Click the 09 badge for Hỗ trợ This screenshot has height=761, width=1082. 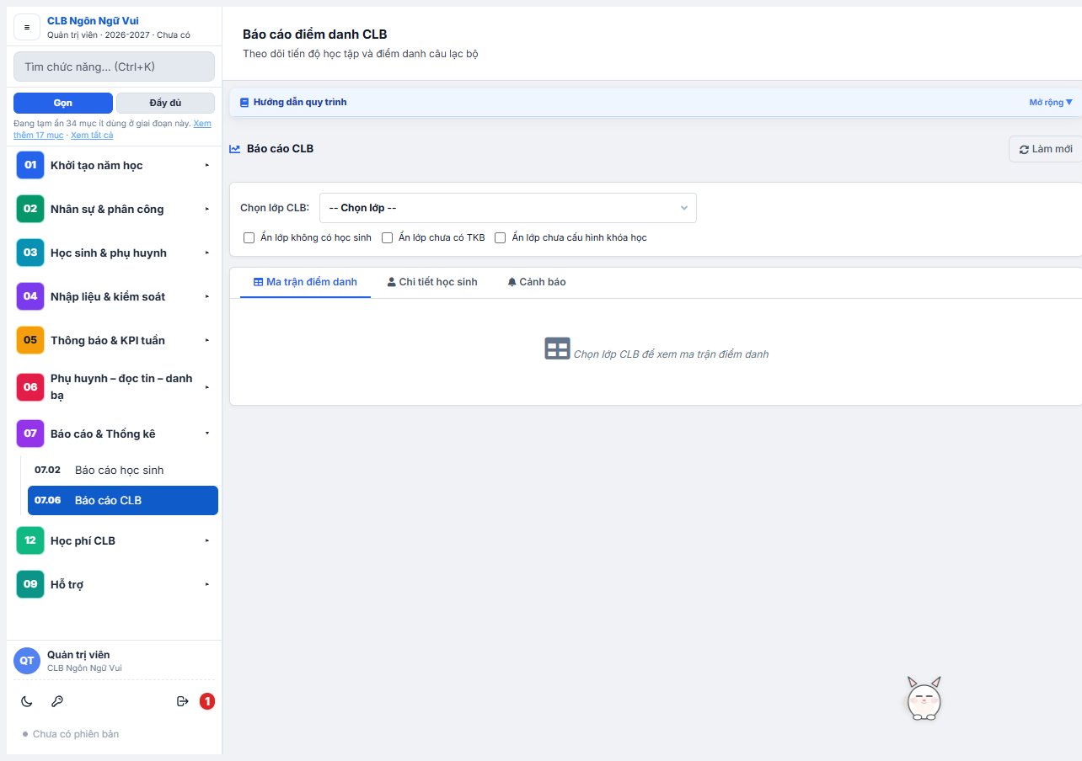tap(30, 584)
